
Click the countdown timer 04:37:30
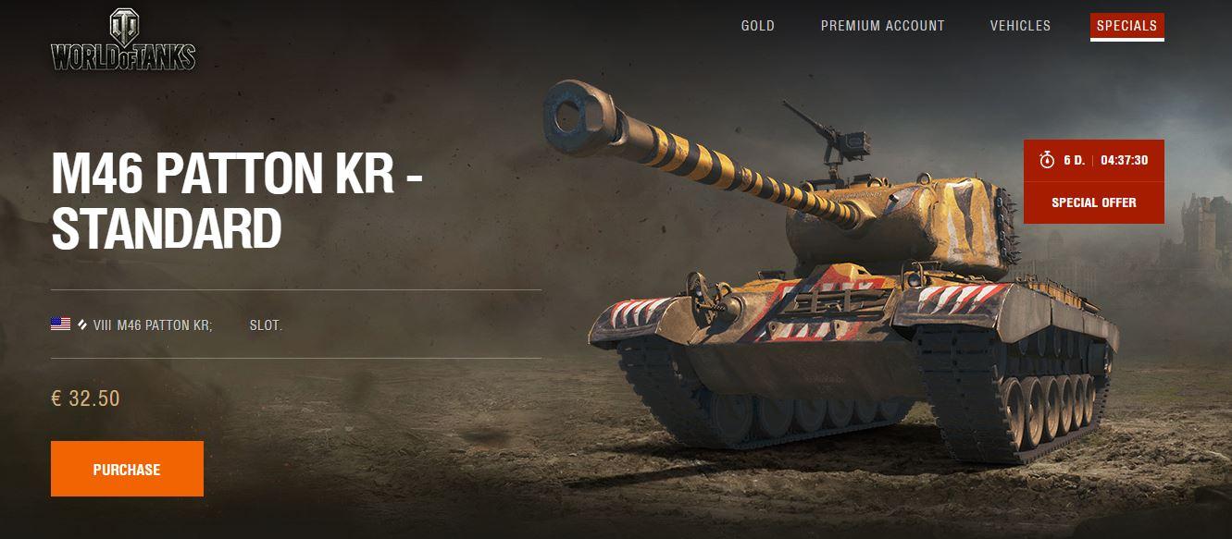pyautogui.click(x=1125, y=160)
